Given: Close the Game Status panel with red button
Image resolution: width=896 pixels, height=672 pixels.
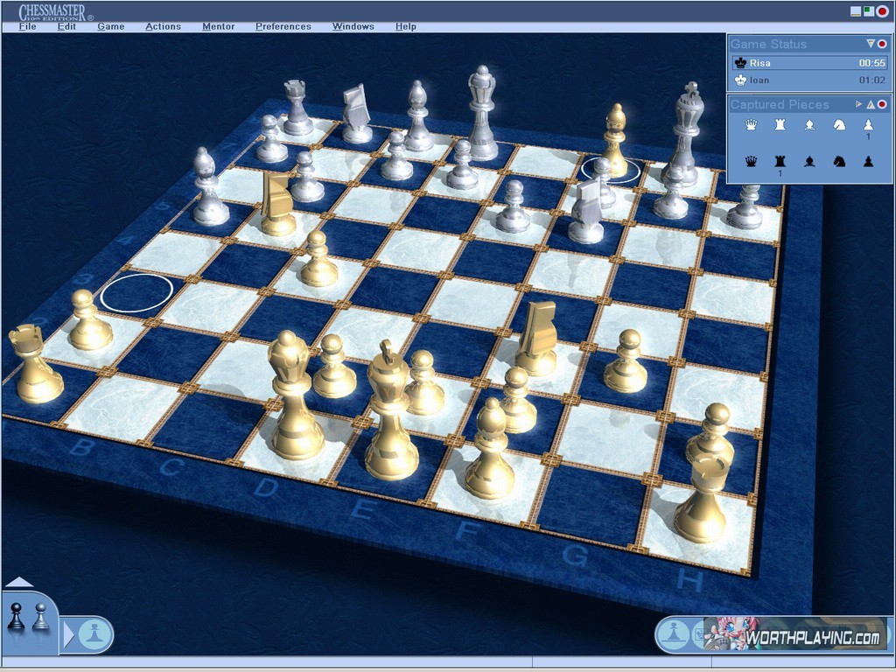Looking at the screenshot, I should [x=882, y=44].
